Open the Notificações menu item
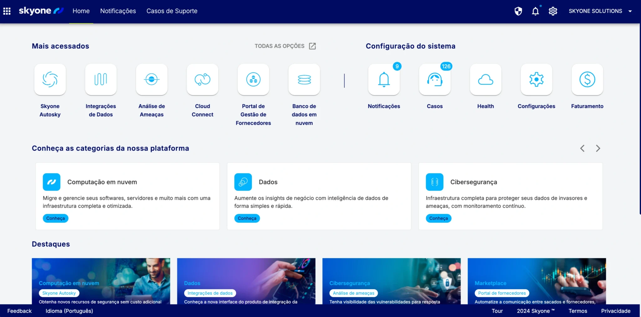The height and width of the screenshot is (317, 641). [118, 11]
